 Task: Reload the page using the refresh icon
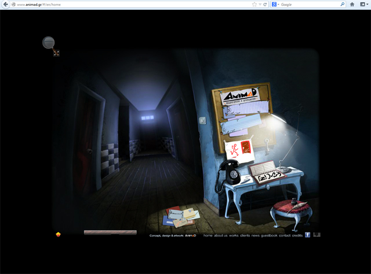point(265,4)
